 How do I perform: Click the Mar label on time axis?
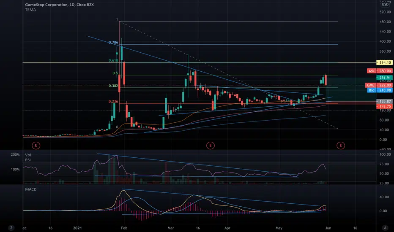point(171,228)
